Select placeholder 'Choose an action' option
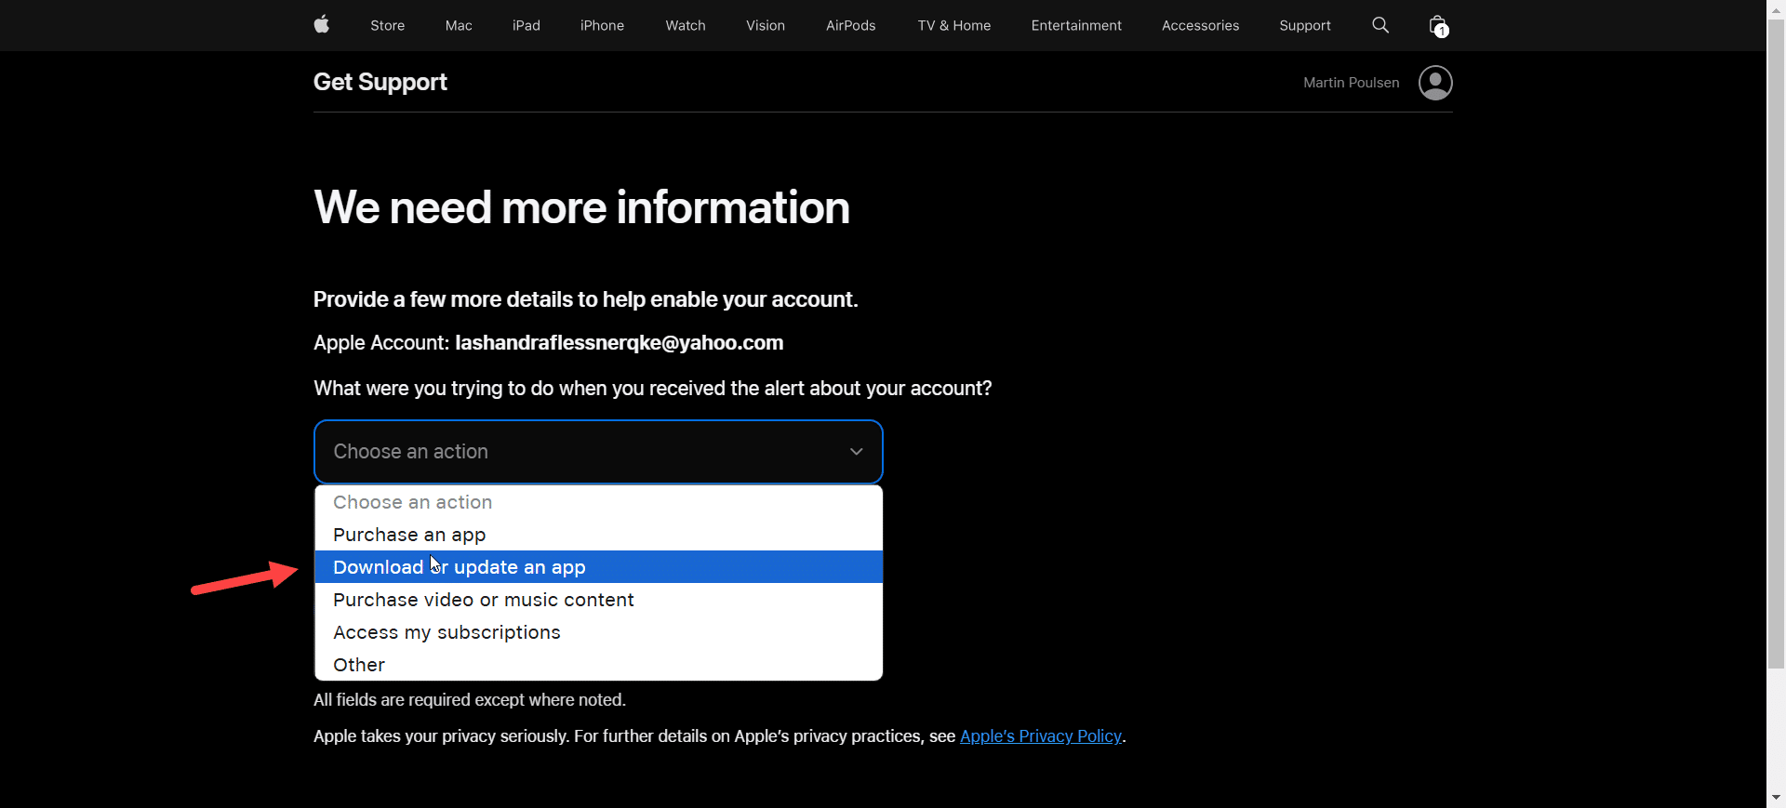Viewport: 1786px width, 808px height. coord(598,502)
